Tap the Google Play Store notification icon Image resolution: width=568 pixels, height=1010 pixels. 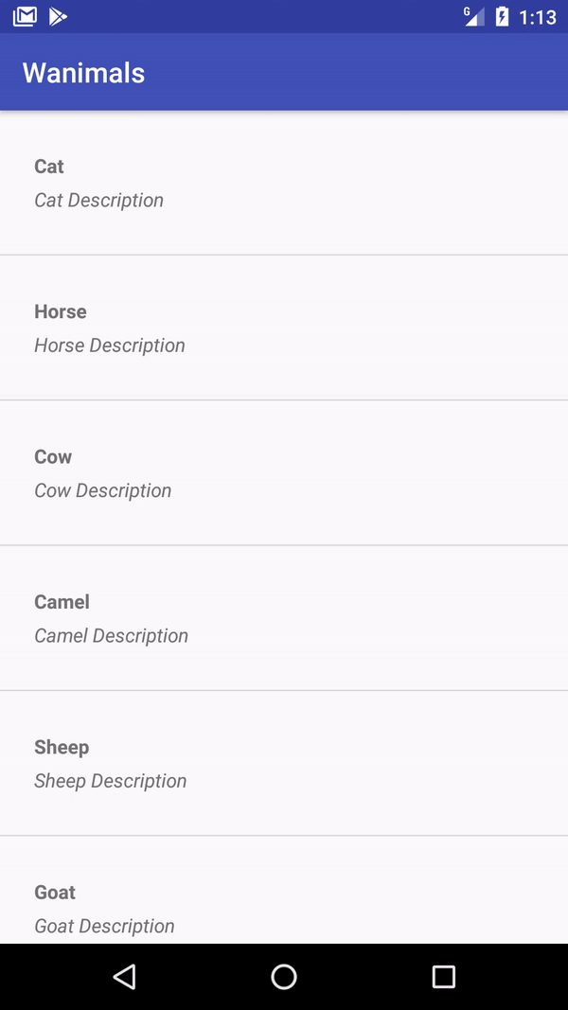click(58, 15)
